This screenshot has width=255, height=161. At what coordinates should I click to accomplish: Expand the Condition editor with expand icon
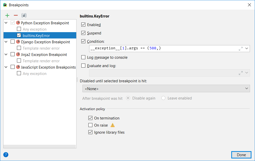point(241,49)
